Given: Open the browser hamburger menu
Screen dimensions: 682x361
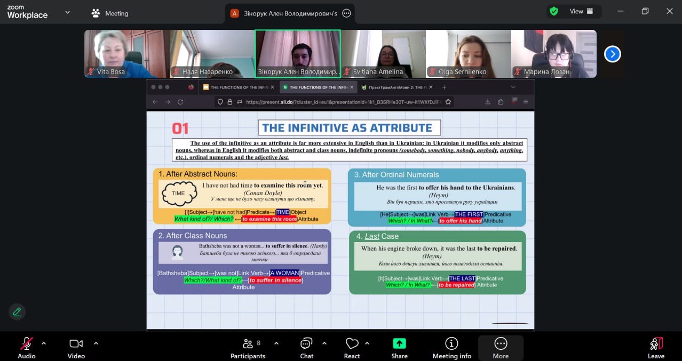Looking at the screenshot, I should pos(526,102).
